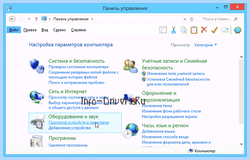Image resolution: width=250 pixels, height=160 pixels.
Task: Open Оборудование и звук category
Action: (x=73, y=117)
